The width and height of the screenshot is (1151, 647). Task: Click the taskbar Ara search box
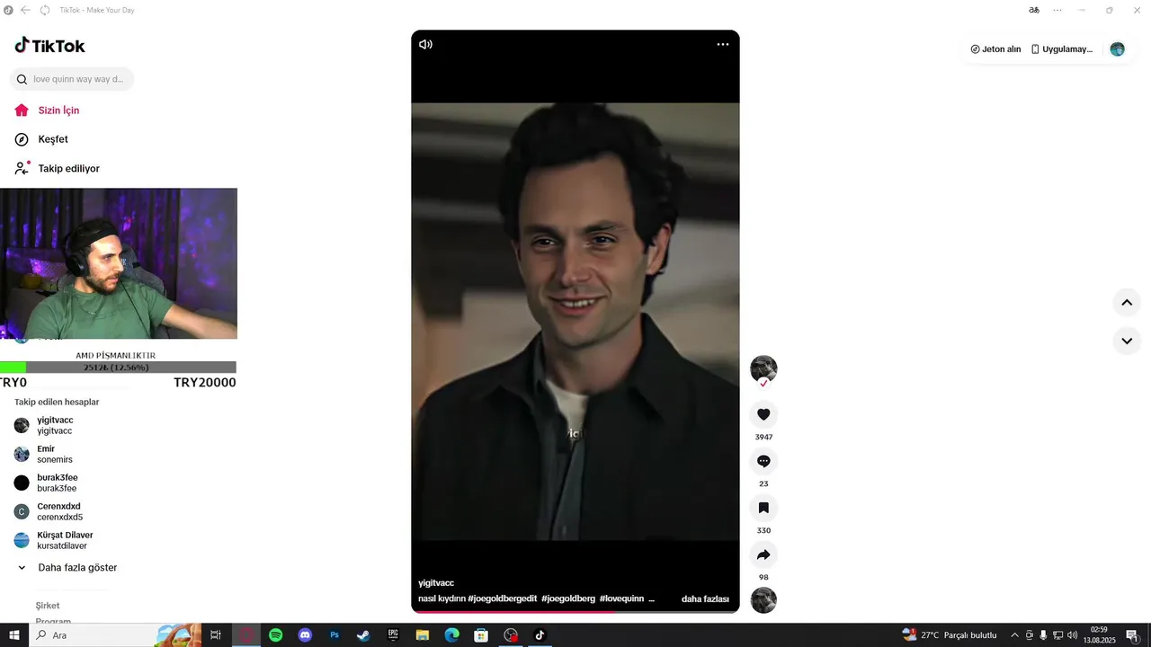click(117, 635)
